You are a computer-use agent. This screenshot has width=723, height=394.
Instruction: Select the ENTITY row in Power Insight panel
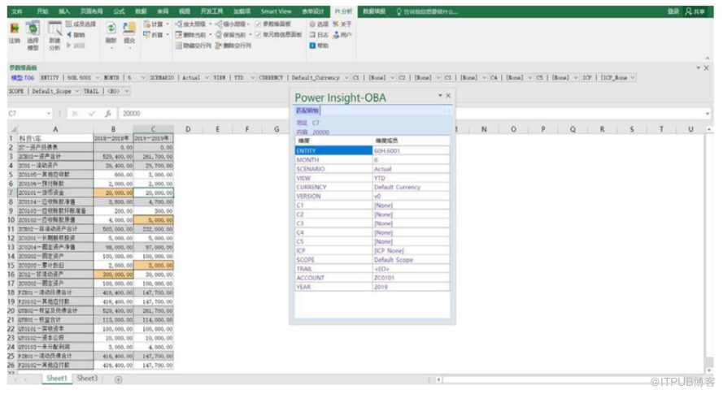pyautogui.click(x=332, y=150)
